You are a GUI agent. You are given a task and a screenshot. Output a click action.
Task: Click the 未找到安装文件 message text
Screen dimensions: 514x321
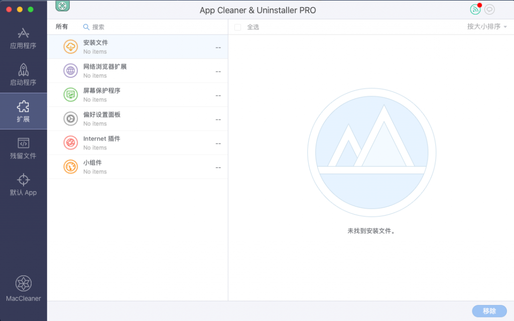[x=371, y=231]
